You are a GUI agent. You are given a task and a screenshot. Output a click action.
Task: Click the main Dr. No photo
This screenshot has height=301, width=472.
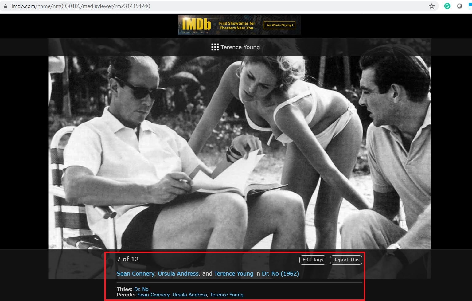pos(239,152)
